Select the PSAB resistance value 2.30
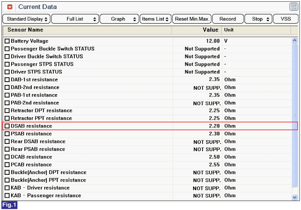 (x=214, y=134)
